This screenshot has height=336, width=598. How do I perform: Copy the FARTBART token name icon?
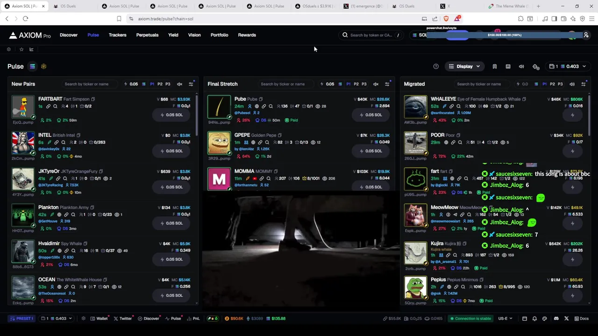pyautogui.click(x=93, y=99)
